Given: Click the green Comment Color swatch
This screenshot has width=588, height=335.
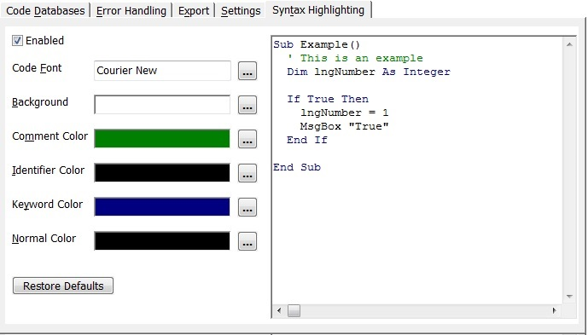Looking at the screenshot, I should click(x=162, y=139).
